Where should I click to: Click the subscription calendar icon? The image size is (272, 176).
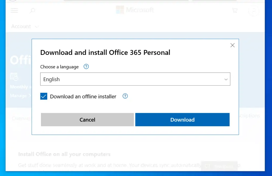(15, 77)
